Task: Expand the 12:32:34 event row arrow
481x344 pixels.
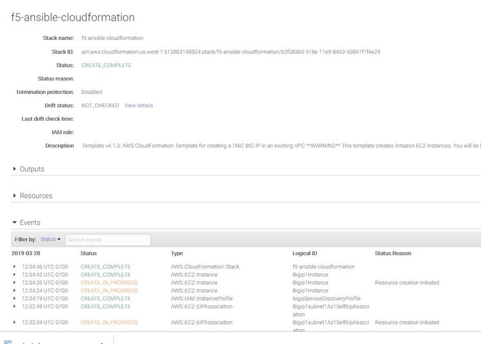Action: (x=14, y=323)
